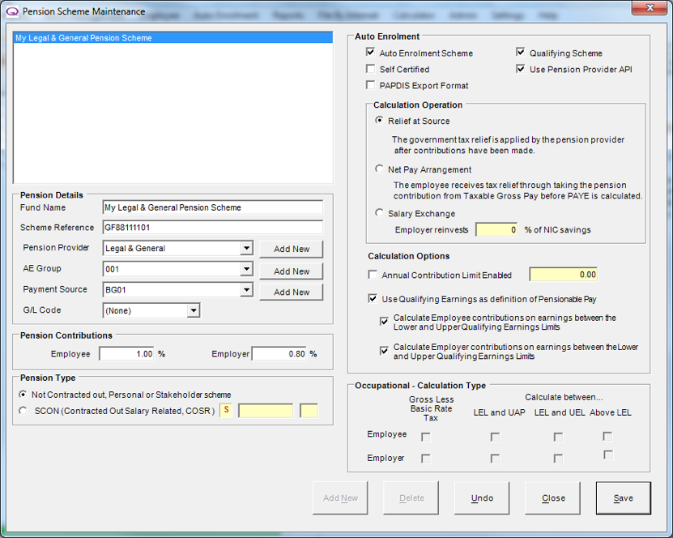Screen dimensions: 673x538
Task: Click Save to store the scheme
Action: pos(623,497)
